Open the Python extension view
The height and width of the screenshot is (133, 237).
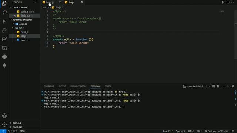4,57
